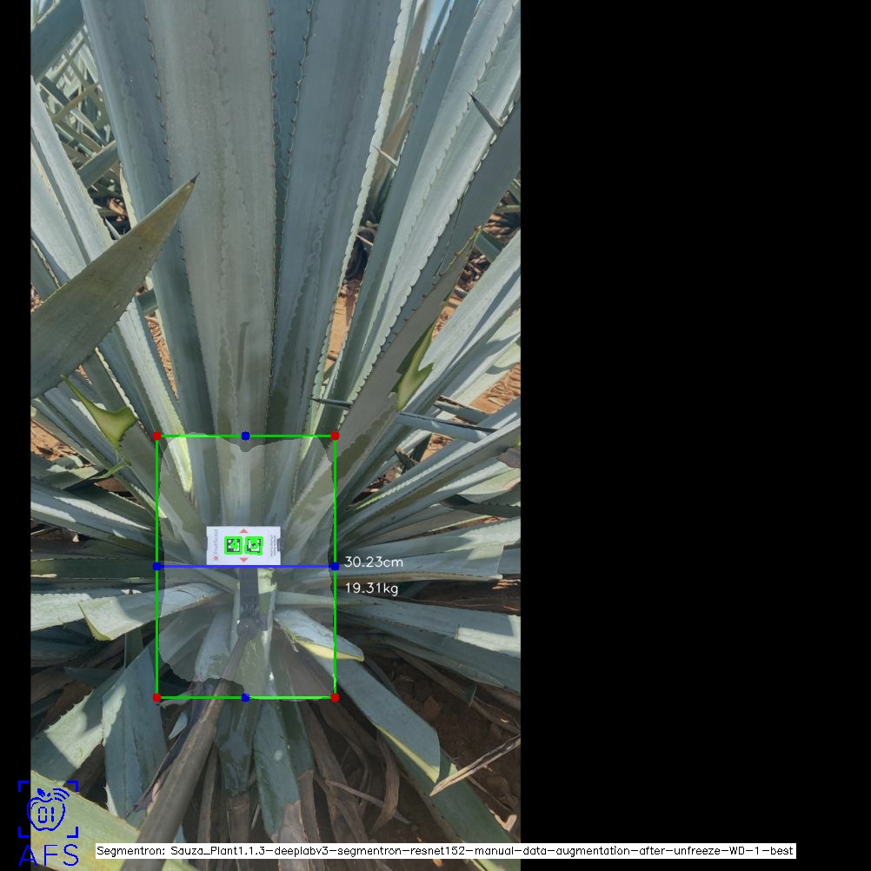This screenshot has width=871, height=871.
Task: Select the 19.31kg weight estimate label
Action: (372, 588)
